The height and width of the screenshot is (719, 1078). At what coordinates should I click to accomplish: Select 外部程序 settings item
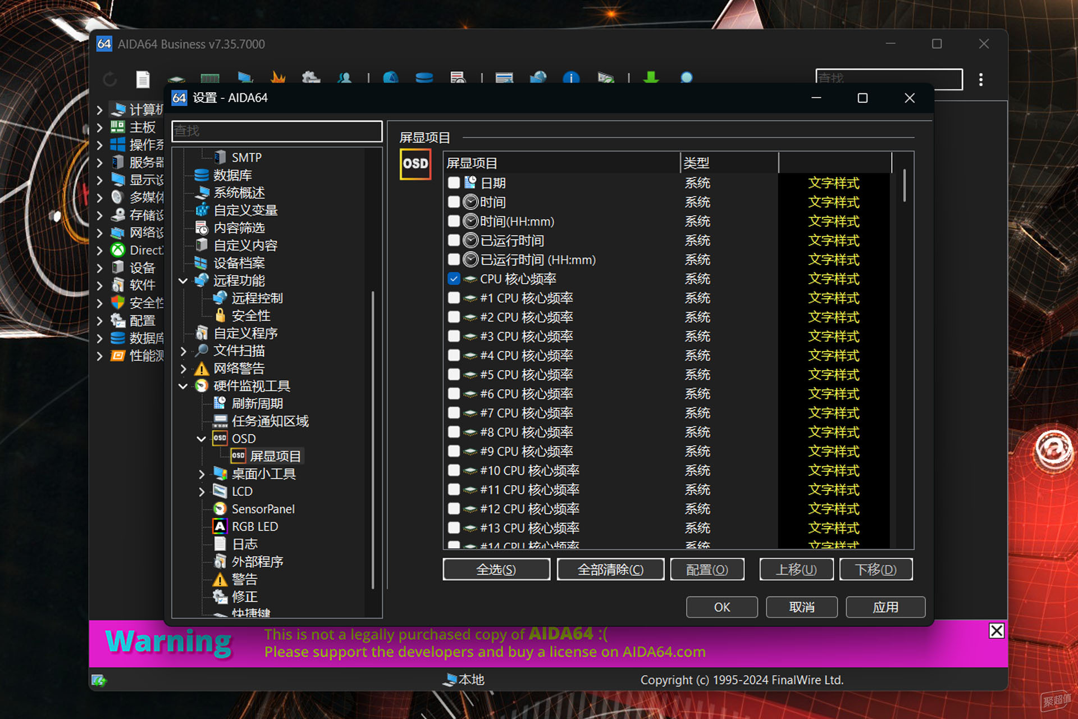click(257, 561)
